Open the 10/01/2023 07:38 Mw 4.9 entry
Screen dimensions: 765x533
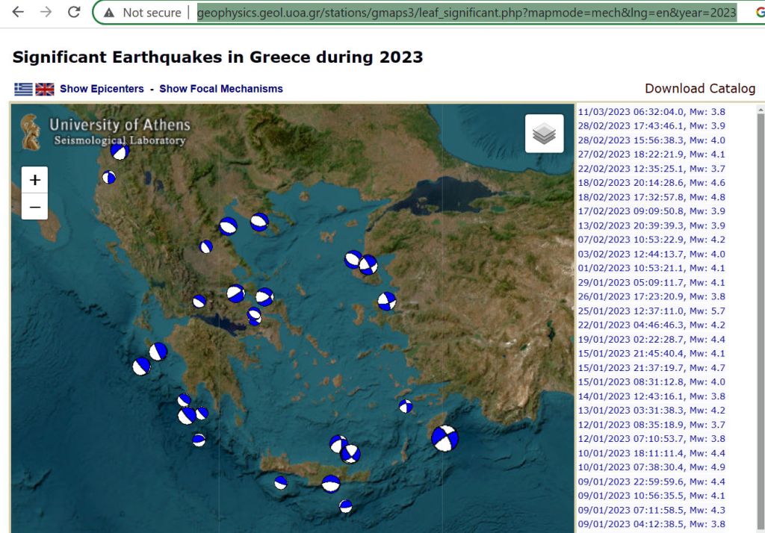pyautogui.click(x=651, y=467)
